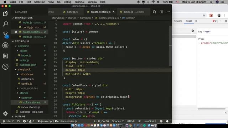The height and width of the screenshot is (128, 228).
Task: Open the Source Control view with badge
Action: pos(6,35)
